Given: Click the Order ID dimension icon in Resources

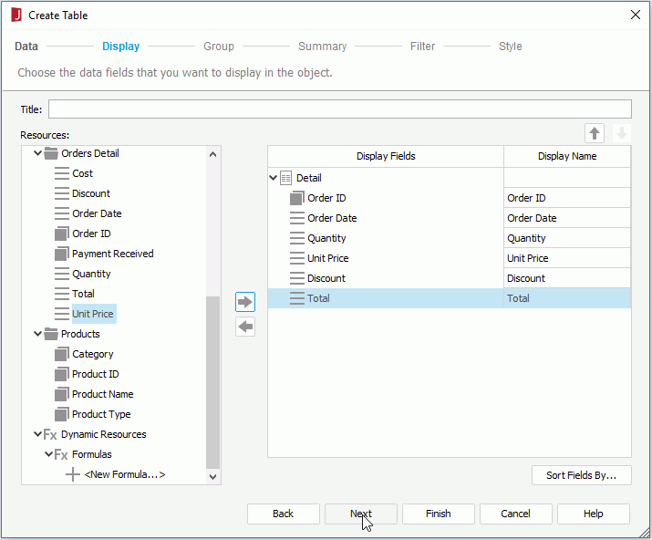Looking at the screenshot, I should click(61, 234).
